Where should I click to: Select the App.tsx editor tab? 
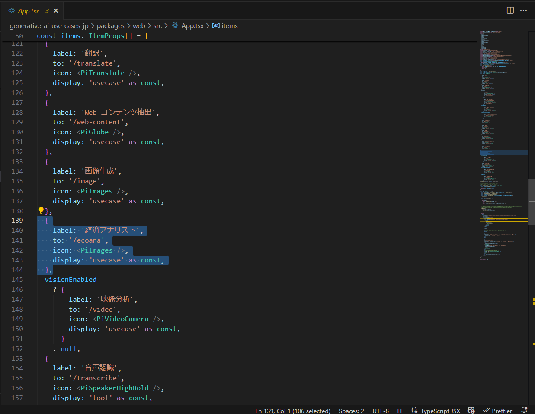[x=29, y=11]
